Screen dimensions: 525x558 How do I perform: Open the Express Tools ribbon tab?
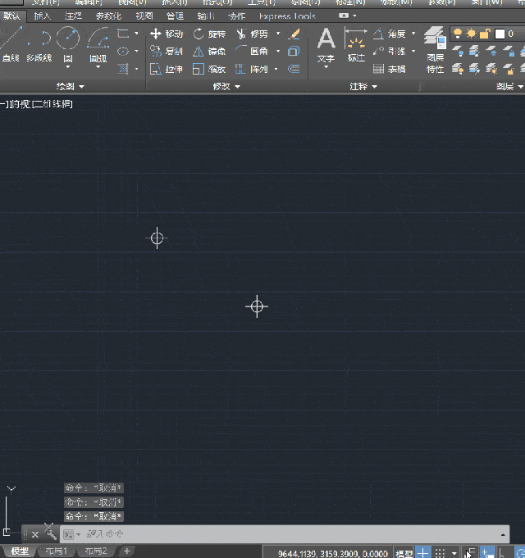click(287, 16)
